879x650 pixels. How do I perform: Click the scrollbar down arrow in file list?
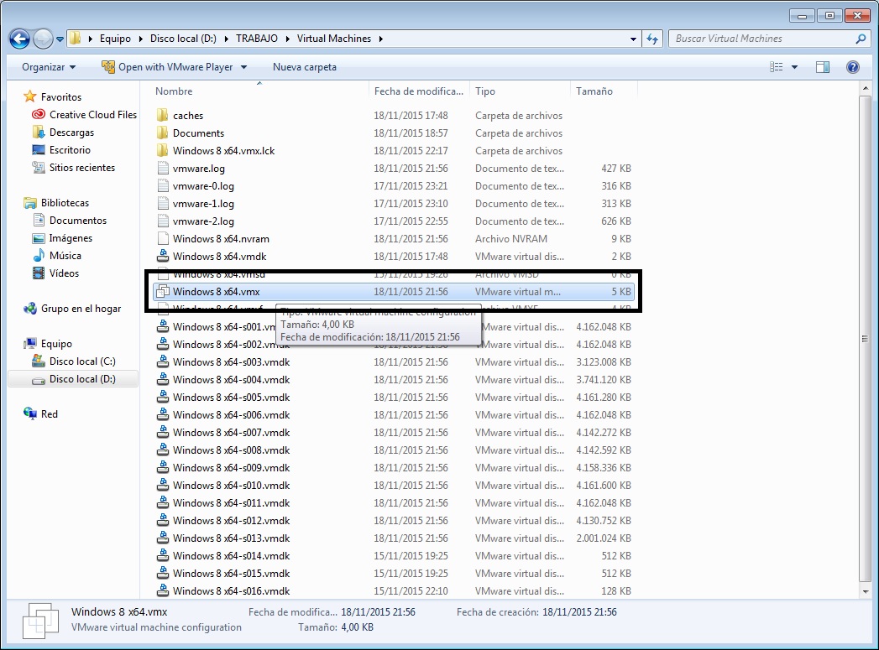[x=865, y=592]
